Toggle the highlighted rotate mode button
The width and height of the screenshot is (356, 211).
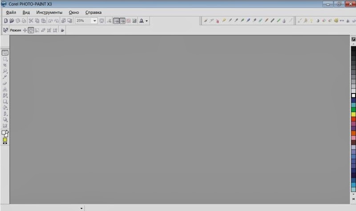coord(31,30)
